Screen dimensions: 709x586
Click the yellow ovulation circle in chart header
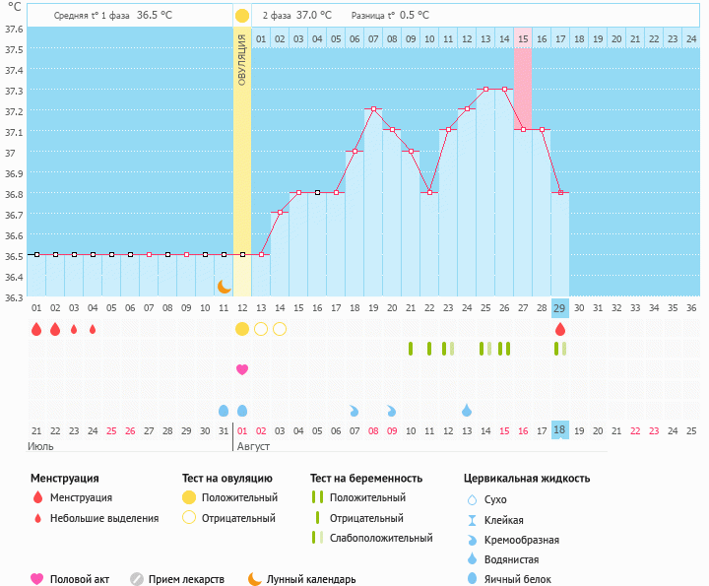(242, 16)
